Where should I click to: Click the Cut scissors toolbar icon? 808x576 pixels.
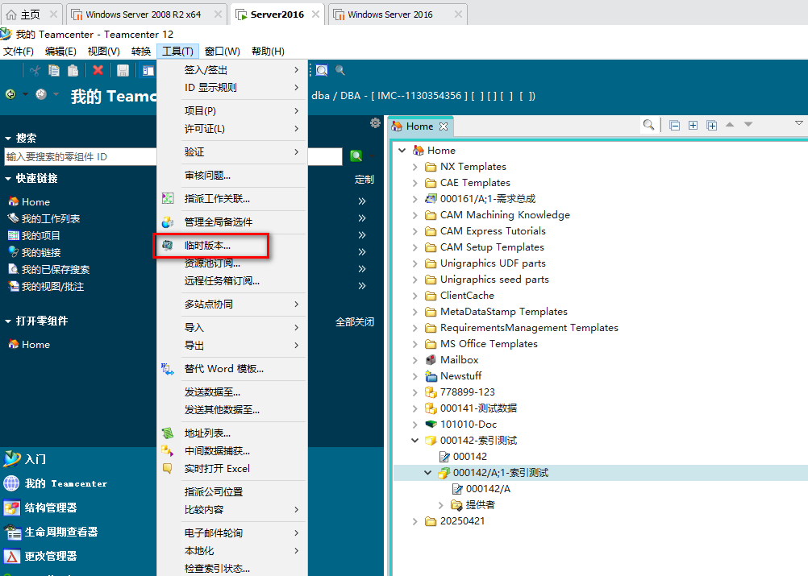[35, 71]
